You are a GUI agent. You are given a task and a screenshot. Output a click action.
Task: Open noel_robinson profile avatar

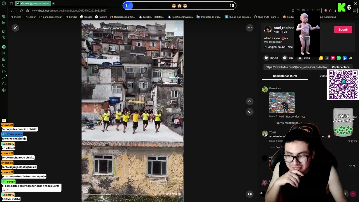click(268, 29)
